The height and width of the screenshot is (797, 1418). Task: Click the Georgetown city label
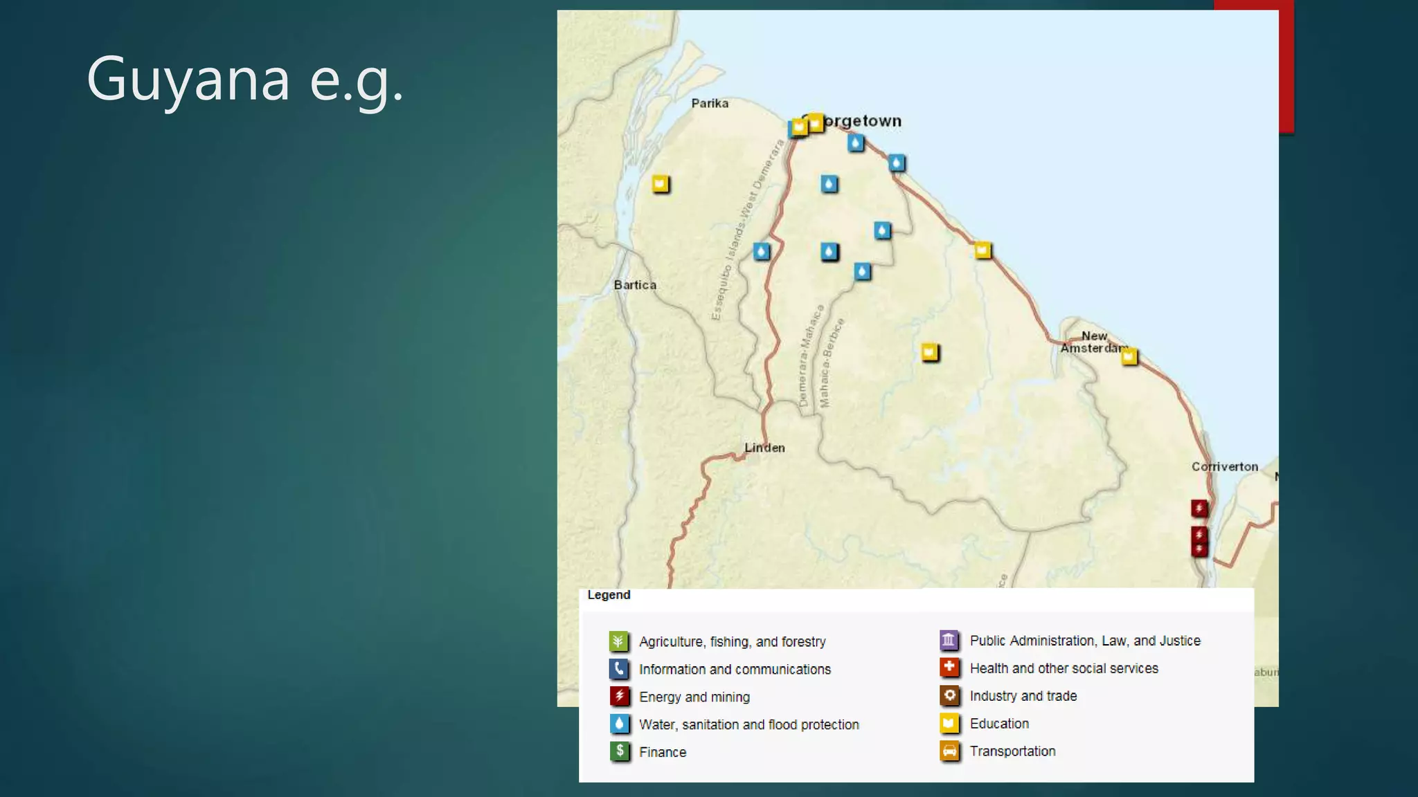862,121
